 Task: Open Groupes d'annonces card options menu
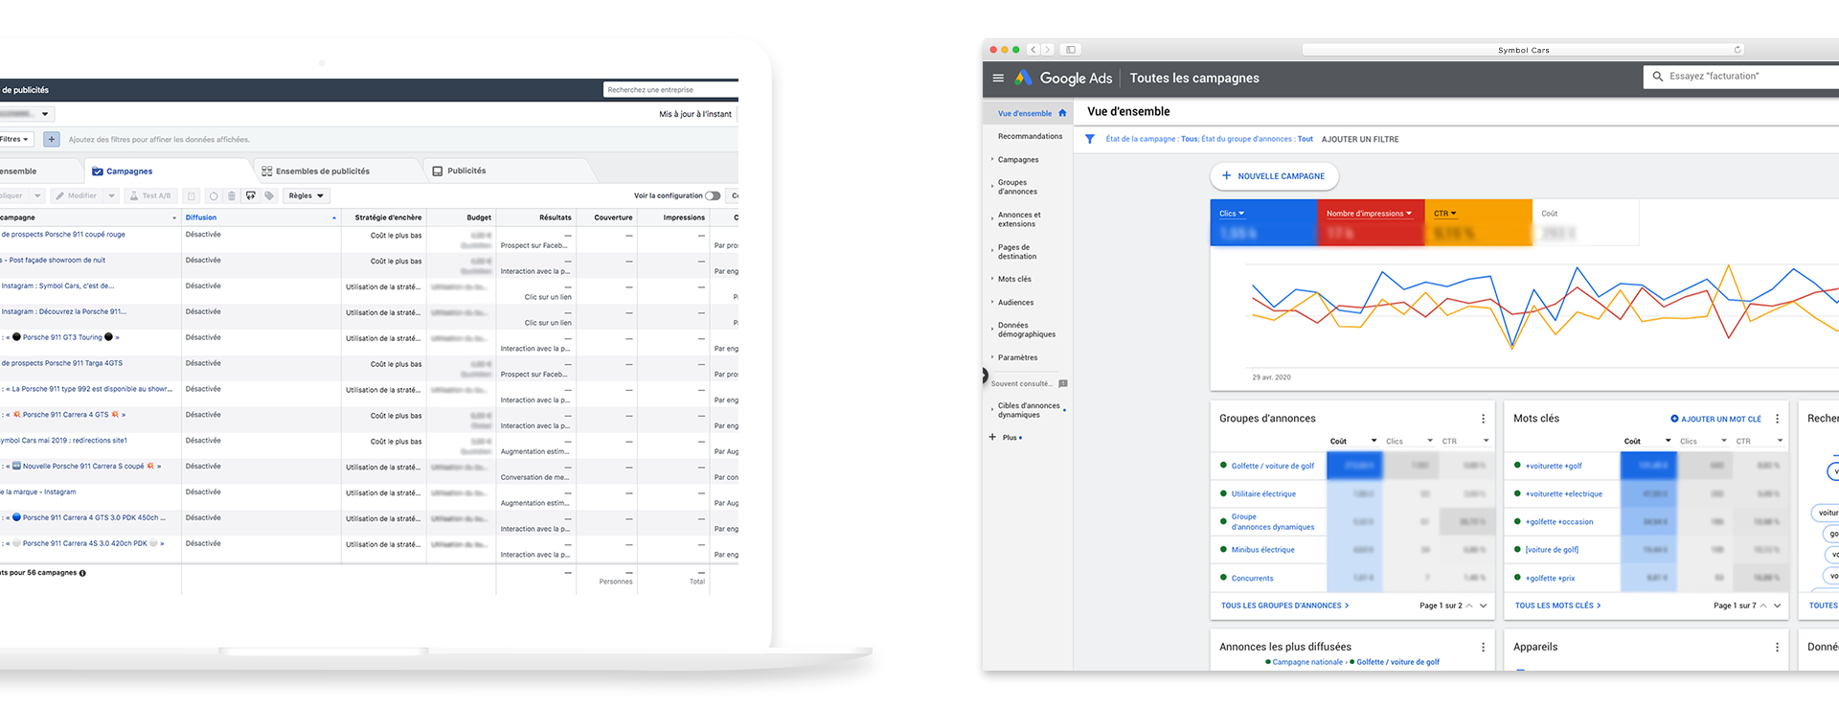coord(1484,419)
